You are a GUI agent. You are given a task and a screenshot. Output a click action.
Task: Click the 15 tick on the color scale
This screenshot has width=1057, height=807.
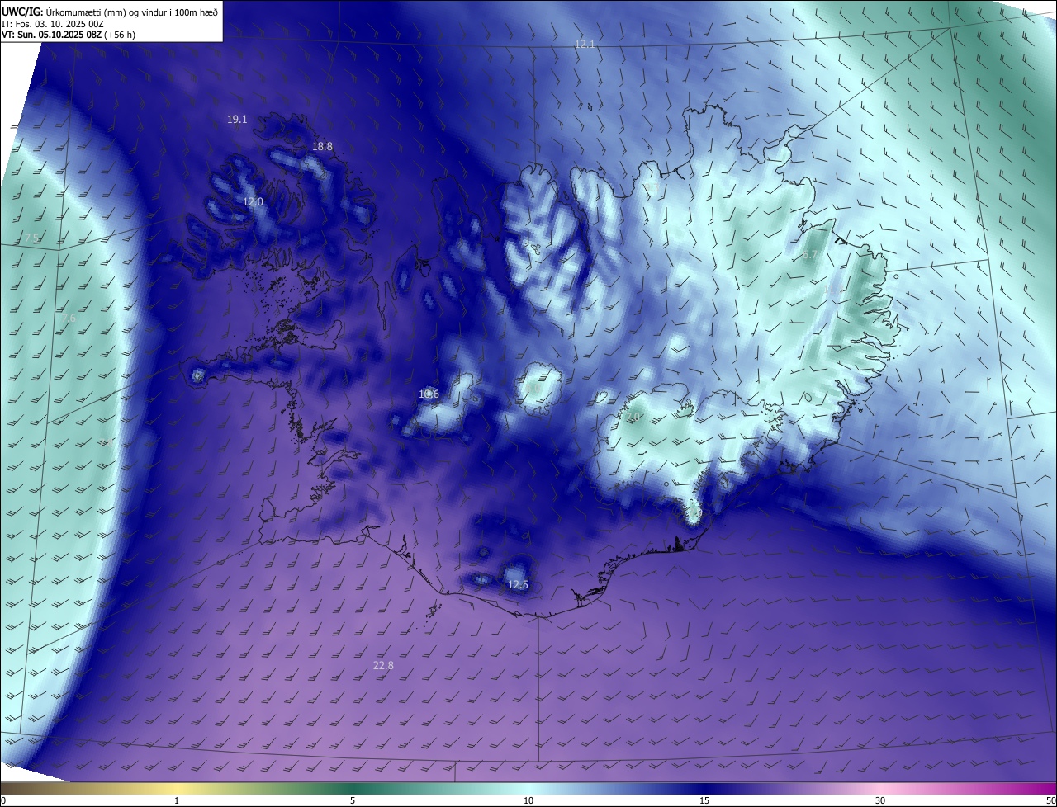pos(704,800)
